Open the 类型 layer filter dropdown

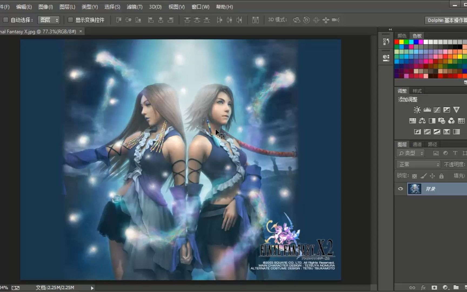pos(411,153)
